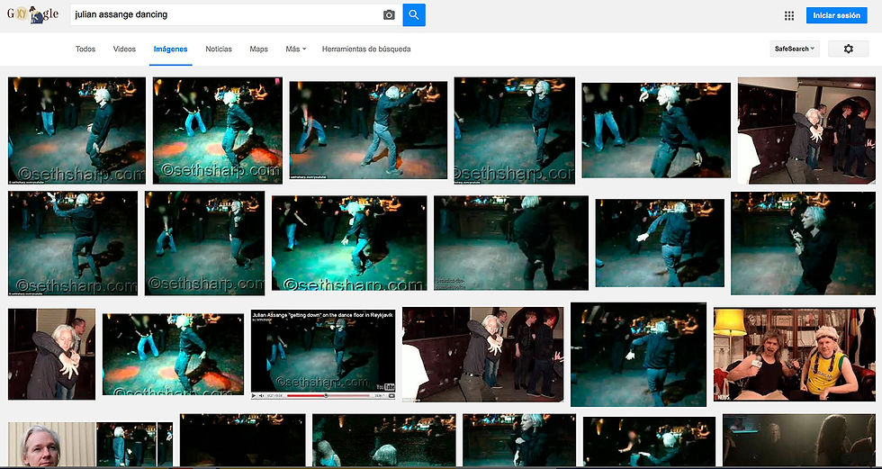
Task: Open search by image camera icon
Action: (x=389, y=14)
